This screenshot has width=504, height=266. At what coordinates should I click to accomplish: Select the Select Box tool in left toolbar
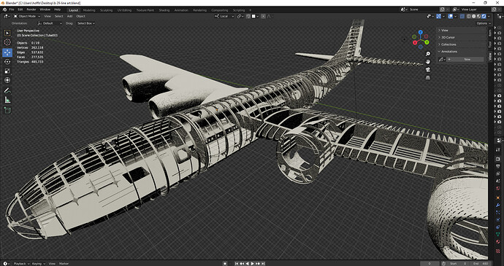click(x=7, y=33)
